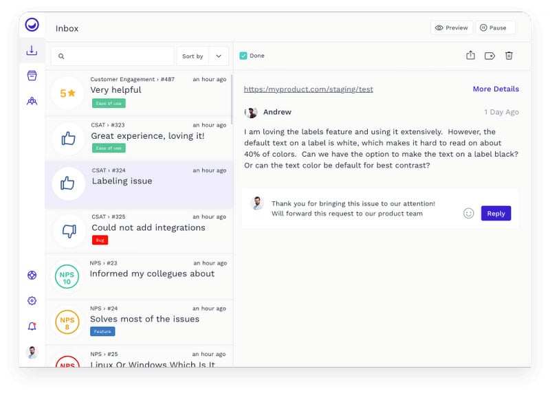Open the team members sidebar icon
550x393 pixels.
32,101
